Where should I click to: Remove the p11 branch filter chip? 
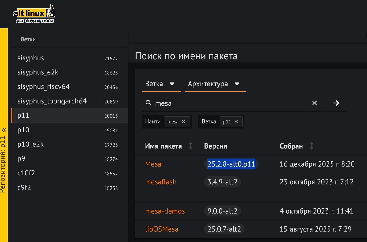[236, 121]
